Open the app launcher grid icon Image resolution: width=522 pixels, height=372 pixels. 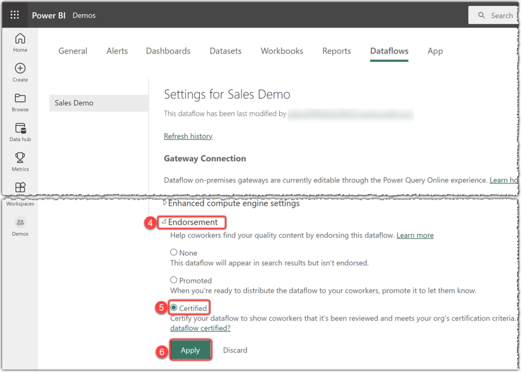pos(15,15)
